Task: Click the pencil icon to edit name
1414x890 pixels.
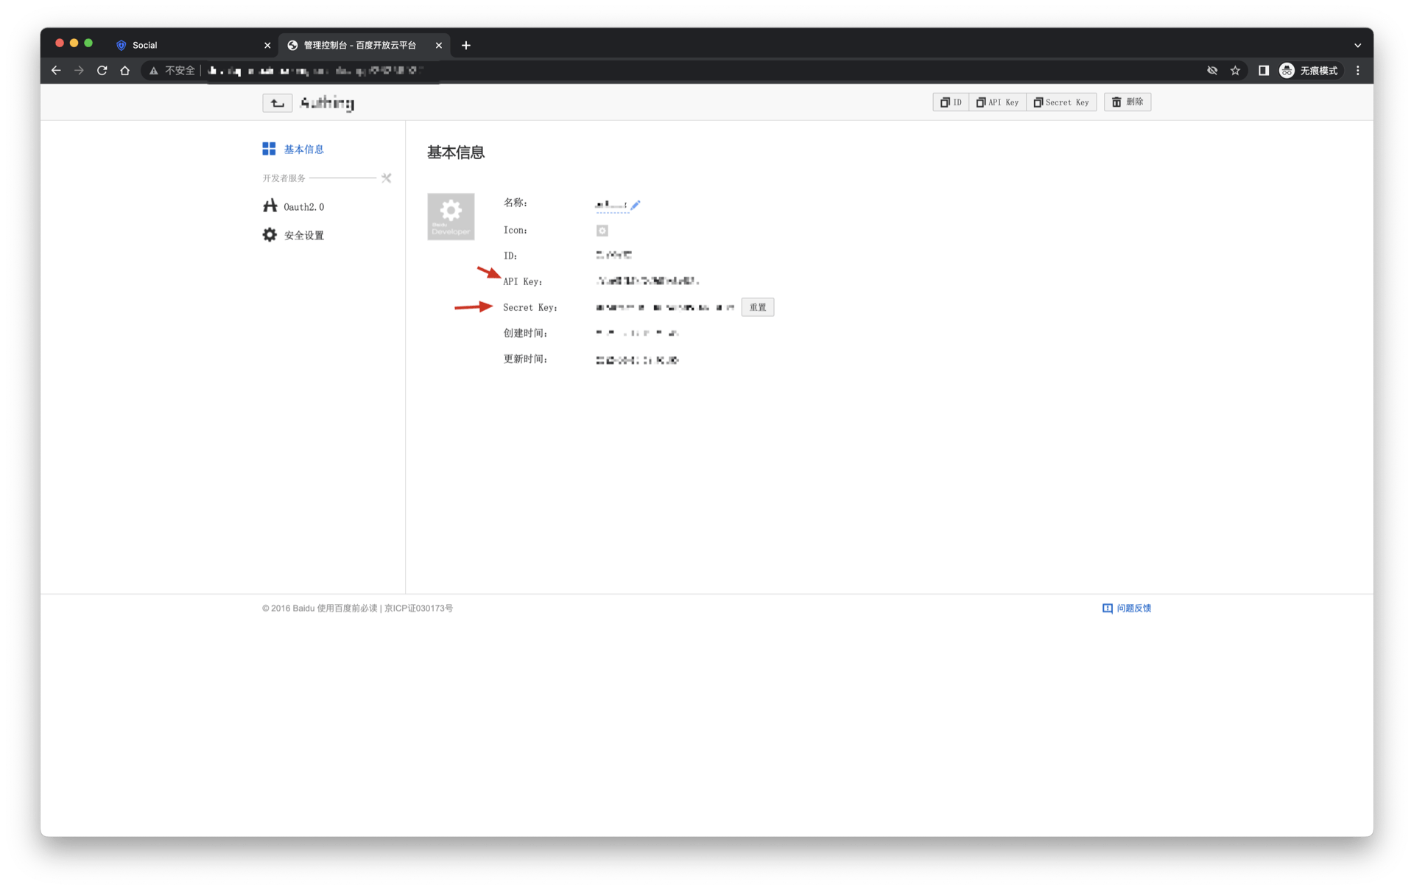Action: click(x=636, y=206)
